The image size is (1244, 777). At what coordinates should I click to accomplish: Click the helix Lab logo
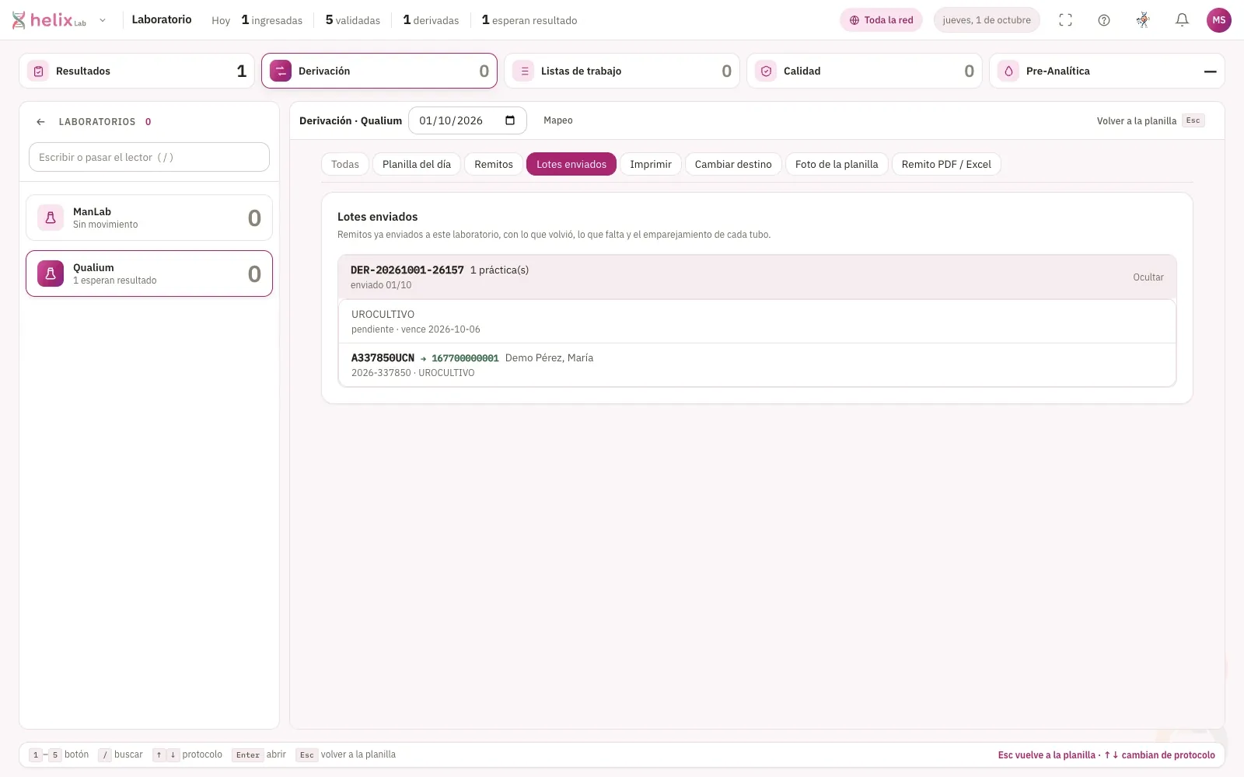pyautogui.click(x=49, y=20)
